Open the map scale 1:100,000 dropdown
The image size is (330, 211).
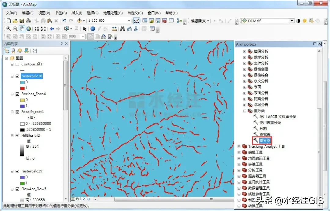pos(129,21)
